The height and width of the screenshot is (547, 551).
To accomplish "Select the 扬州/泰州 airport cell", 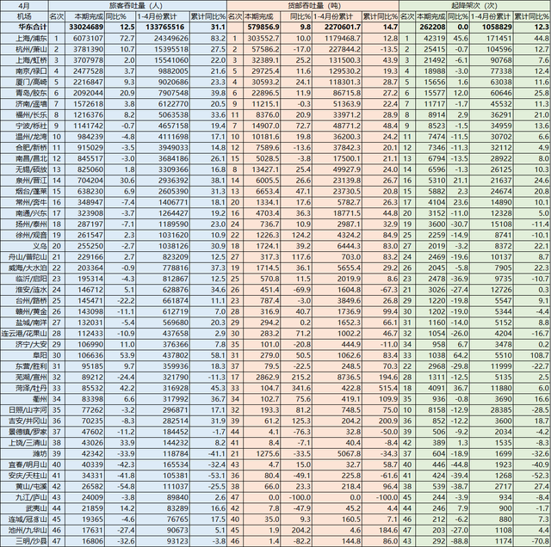I will pos(24,224).
